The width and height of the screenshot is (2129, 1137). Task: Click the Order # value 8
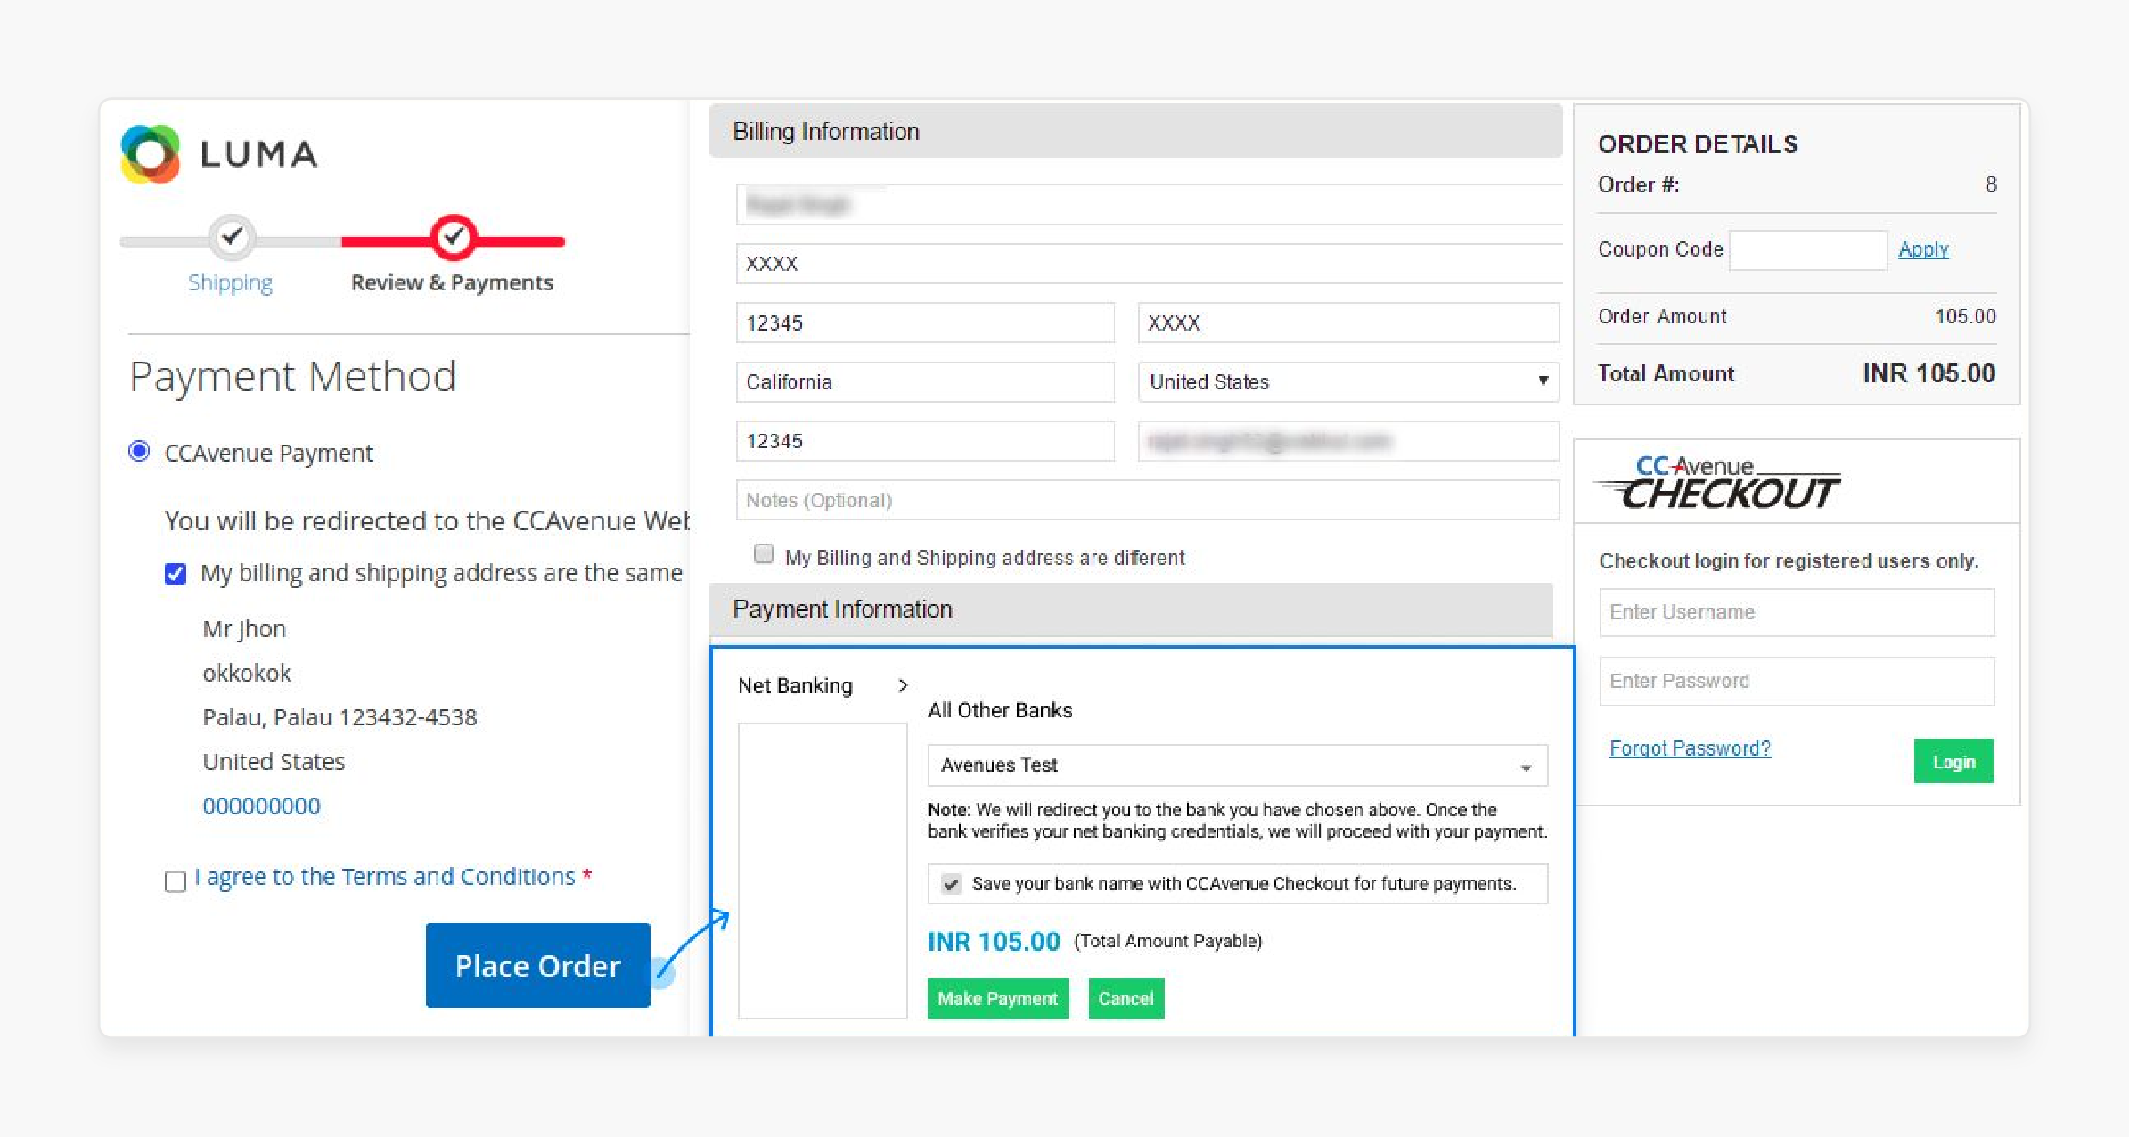coord(1991,184)
